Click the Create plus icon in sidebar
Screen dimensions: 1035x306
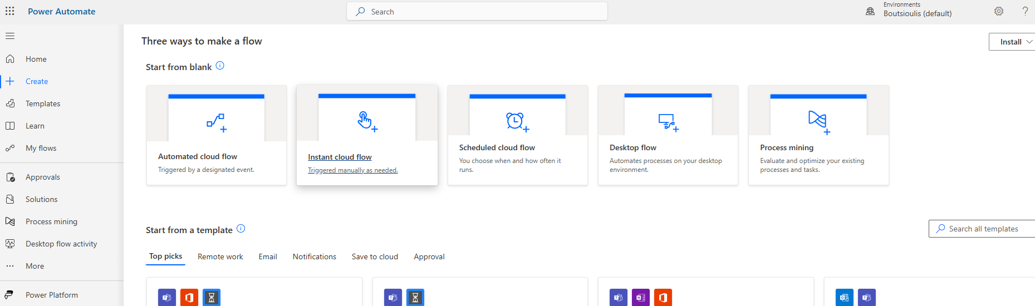[x=10, y=81]
